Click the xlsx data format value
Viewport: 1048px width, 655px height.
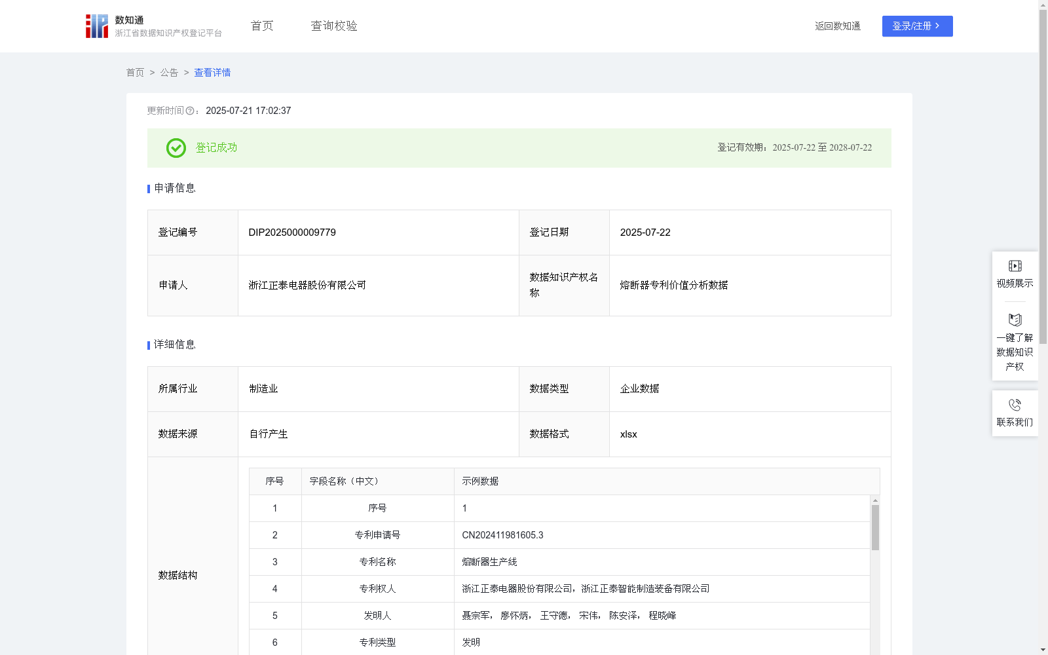tap(628, 434)
